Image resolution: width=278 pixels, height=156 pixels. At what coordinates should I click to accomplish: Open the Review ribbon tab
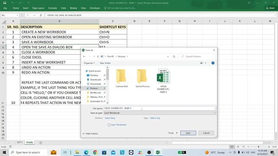click(73, 8)
